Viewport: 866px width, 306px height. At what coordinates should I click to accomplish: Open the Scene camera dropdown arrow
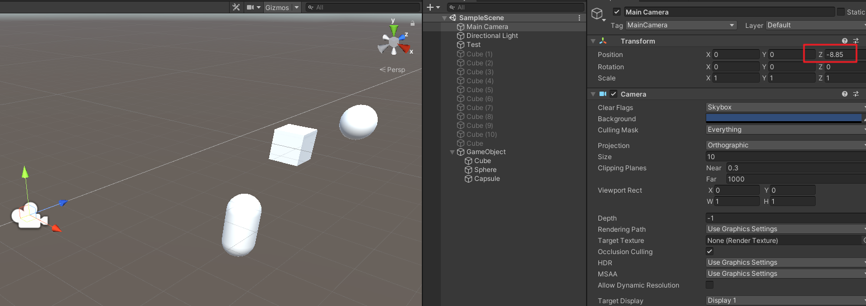pos(259,7)
